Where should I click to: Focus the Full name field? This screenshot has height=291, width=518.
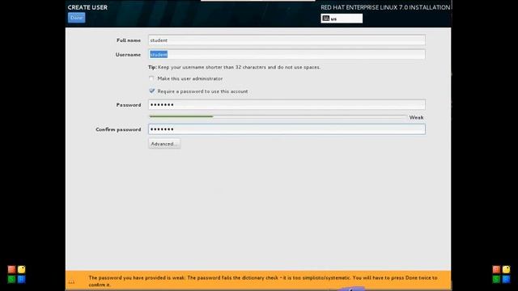287,40
